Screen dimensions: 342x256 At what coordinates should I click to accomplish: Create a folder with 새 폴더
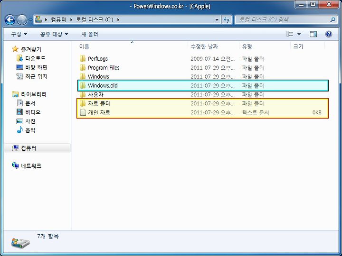90,34
